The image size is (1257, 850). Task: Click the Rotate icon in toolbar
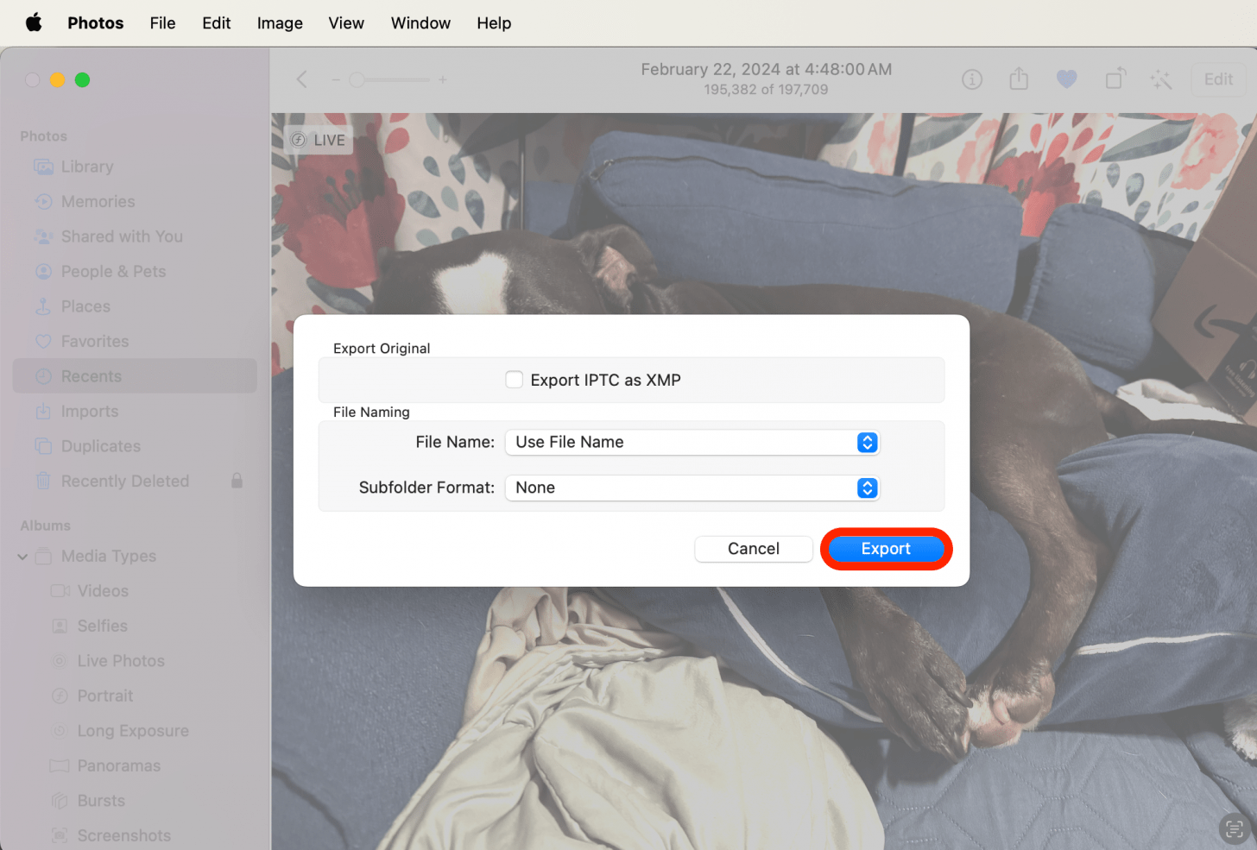[x=1115, y=79]
